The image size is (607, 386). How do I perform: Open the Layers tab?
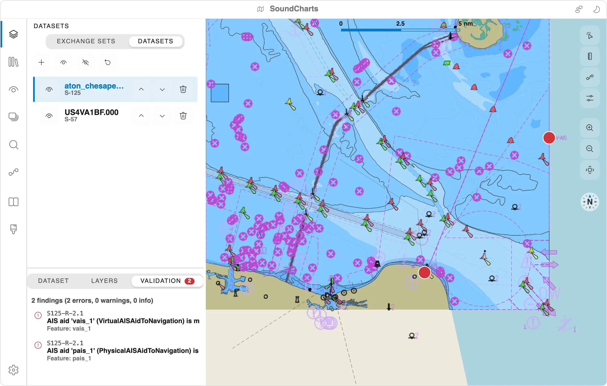105,281
